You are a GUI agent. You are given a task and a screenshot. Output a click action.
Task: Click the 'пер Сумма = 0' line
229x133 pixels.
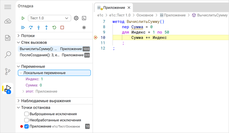[x=137, y=27]
